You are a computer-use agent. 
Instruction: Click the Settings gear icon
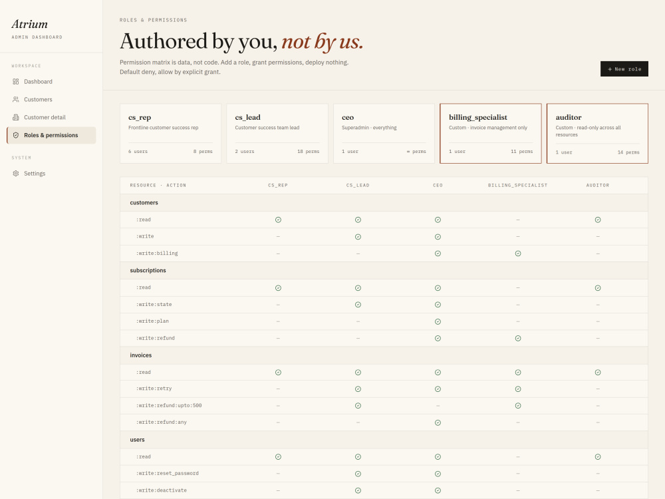[x=16, y=173]
